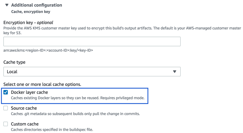This screenshot has width=243, height=133.
Task: Click the Encryption key input field
Action: (92, 41)
